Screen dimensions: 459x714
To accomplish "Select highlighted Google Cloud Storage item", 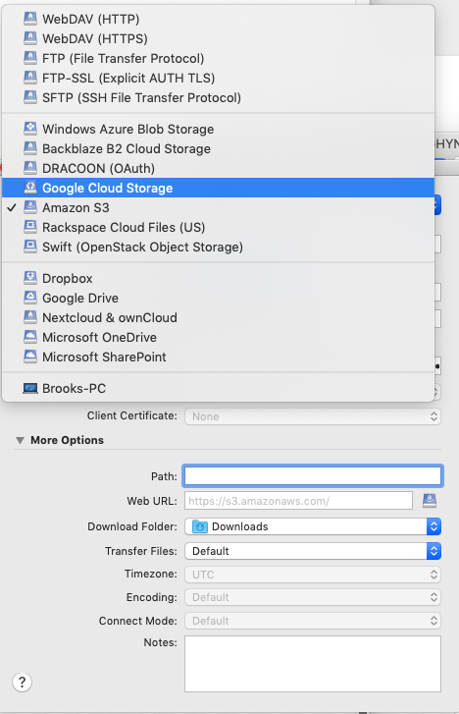I will click(x=219, y=188).
